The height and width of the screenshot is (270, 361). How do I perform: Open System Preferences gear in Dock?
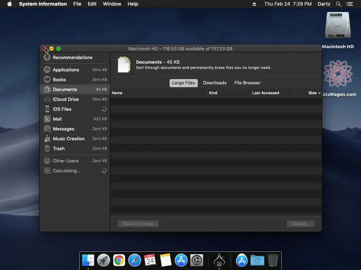click(196, 260)
